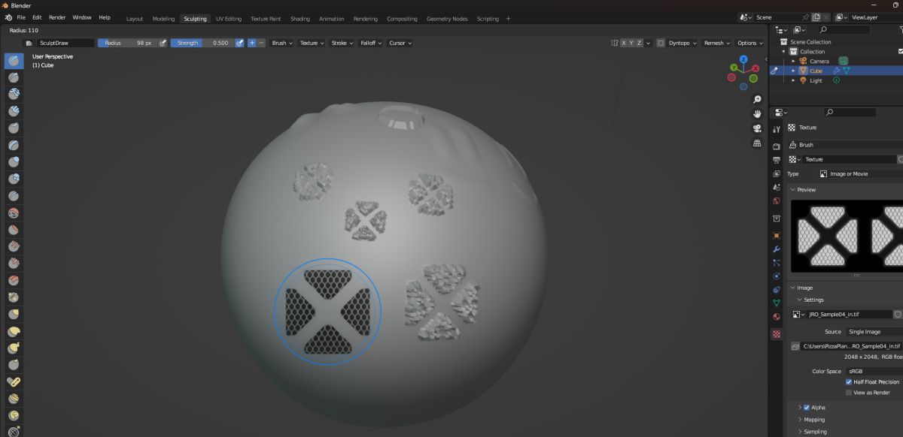This screenshot has height=437, width=903.
Task: Select the Snake Hook brush tool
Action: (x=14, y=348)
